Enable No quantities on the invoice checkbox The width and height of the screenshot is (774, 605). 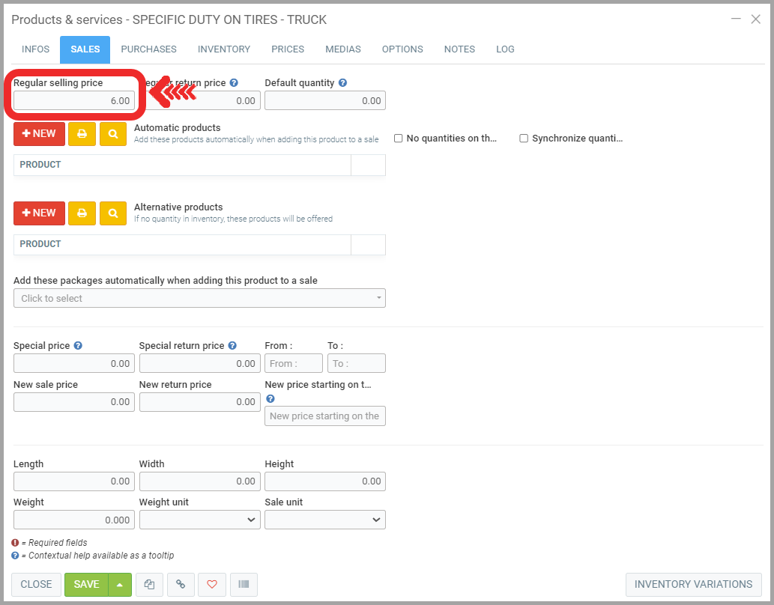coord(399,139)
